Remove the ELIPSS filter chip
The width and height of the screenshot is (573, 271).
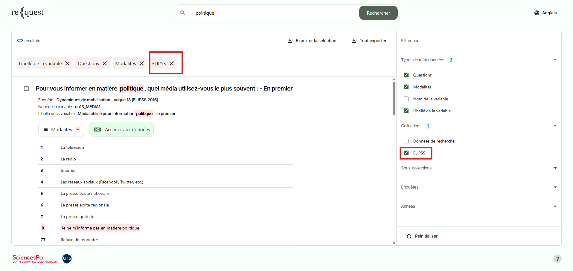click(x=172, y=63)
